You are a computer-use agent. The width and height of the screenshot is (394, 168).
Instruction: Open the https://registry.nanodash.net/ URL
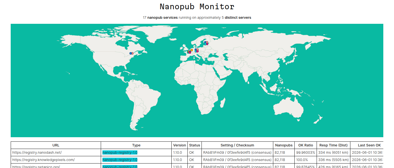37,153
